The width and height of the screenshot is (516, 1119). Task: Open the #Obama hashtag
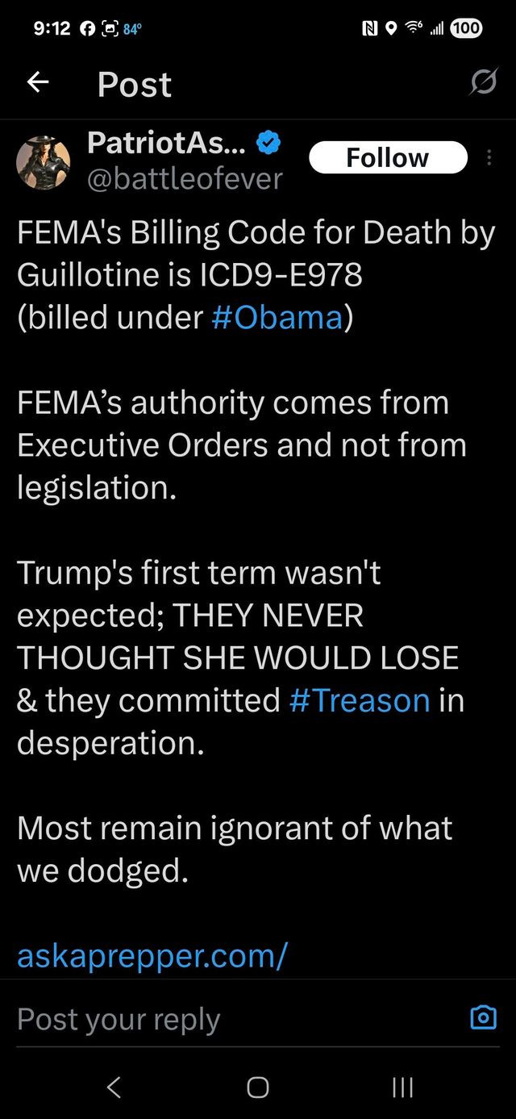tap(277, 318)
